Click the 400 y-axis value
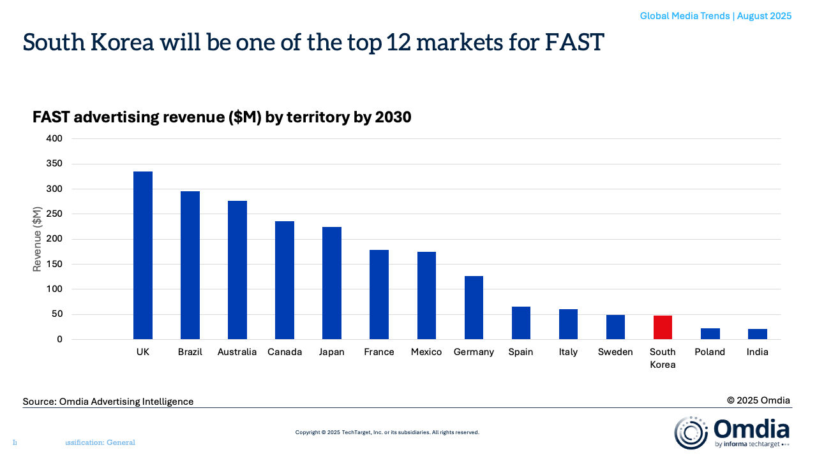817x459 pixels. pyautogui.click(x=55, y=138)
